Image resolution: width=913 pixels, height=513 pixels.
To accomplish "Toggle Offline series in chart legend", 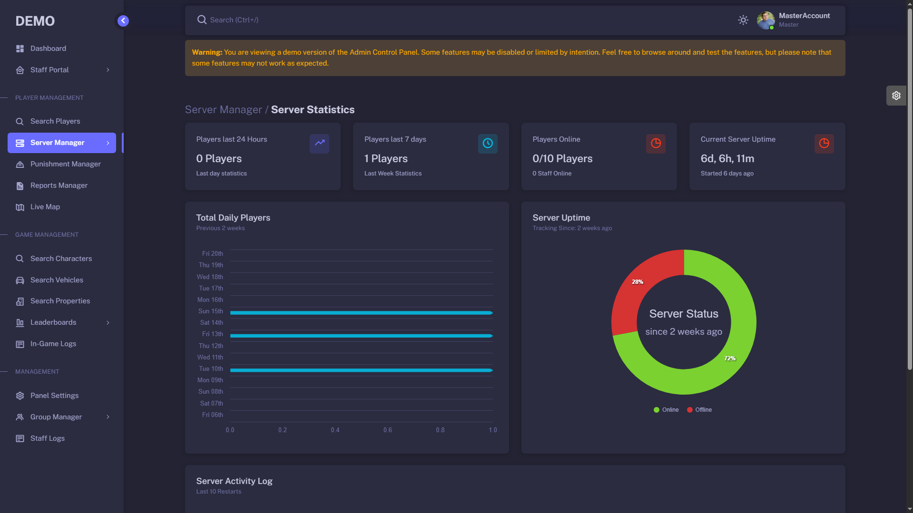I will tap(699, 410).
